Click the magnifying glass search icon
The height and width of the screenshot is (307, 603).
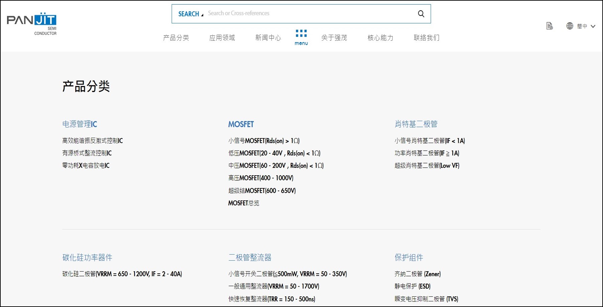pyautogui.click(x=421, y=14)
